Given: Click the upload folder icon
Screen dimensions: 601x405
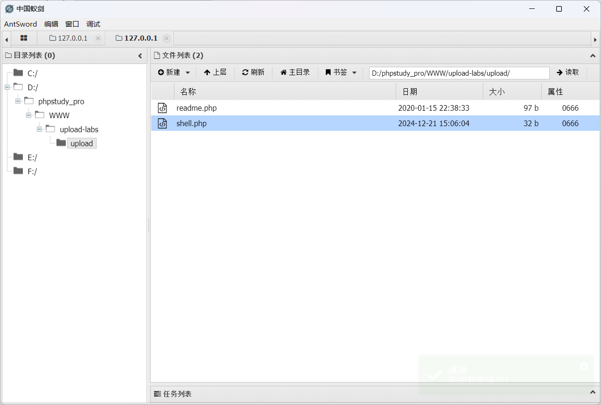Looking at the screenshot, I should pyautogui.click(x=61, y=142).
